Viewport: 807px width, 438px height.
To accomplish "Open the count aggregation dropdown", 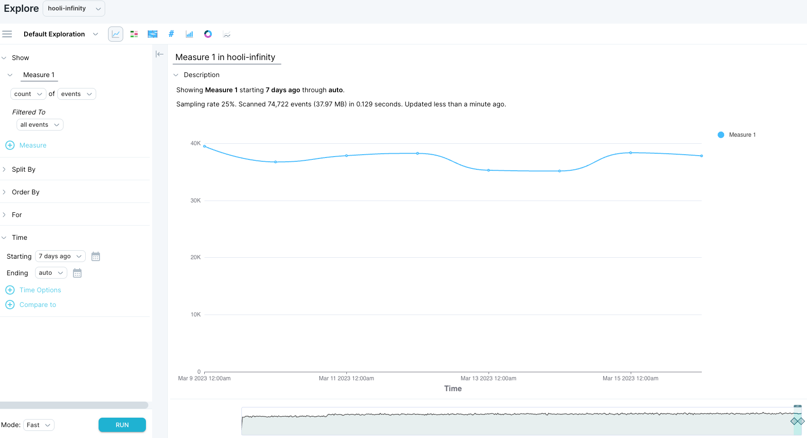I will (28, 94).
